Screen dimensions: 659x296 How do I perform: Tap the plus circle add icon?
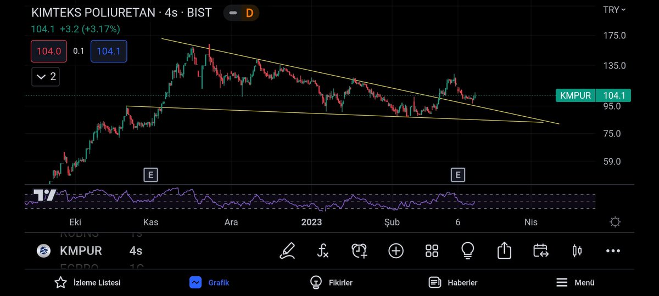point(395,251)
